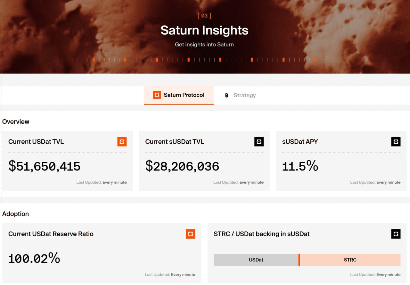Click the Adoption section heading
This screenshot has height=285, width=410.
pos(15,214)
